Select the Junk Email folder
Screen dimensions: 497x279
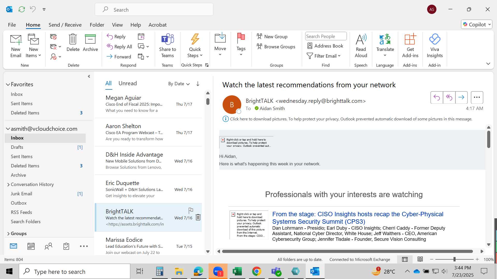(x=45, y=194)
